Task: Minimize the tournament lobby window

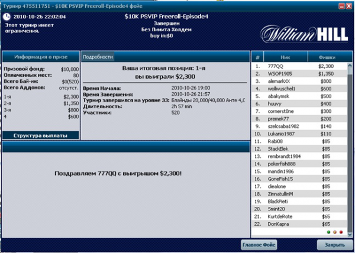Action: coord(341,6)
